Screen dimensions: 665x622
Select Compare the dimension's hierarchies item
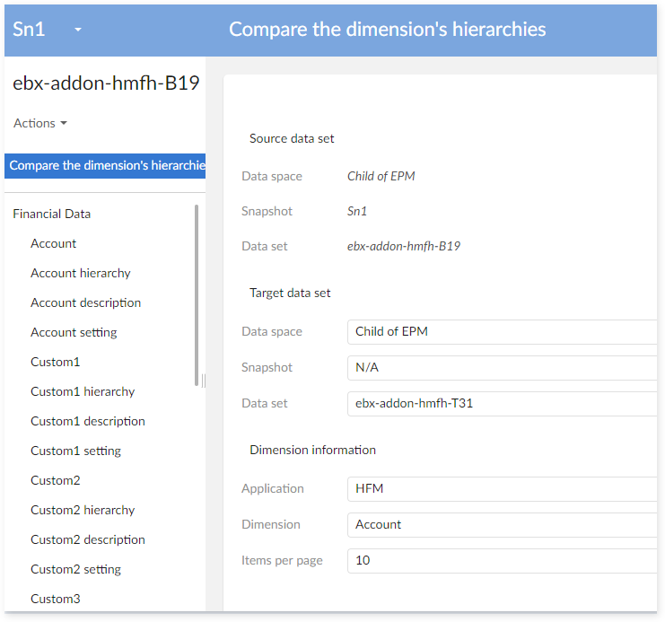(106, 165)
